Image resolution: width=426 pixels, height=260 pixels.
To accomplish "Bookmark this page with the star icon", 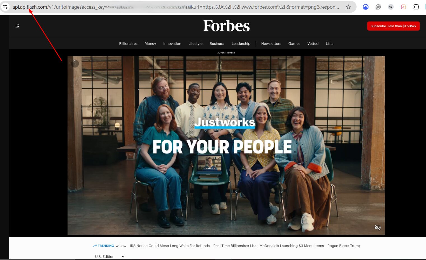I will point(348,7).
